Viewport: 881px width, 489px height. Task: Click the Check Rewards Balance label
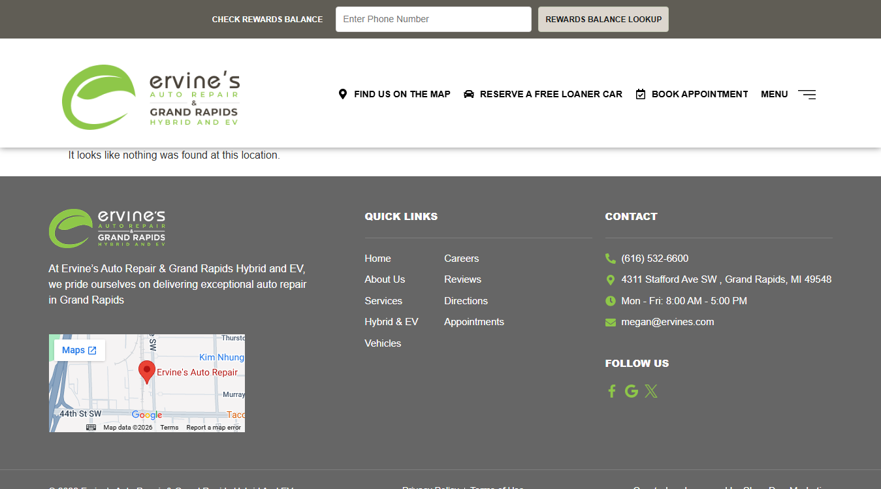(267, 20)
